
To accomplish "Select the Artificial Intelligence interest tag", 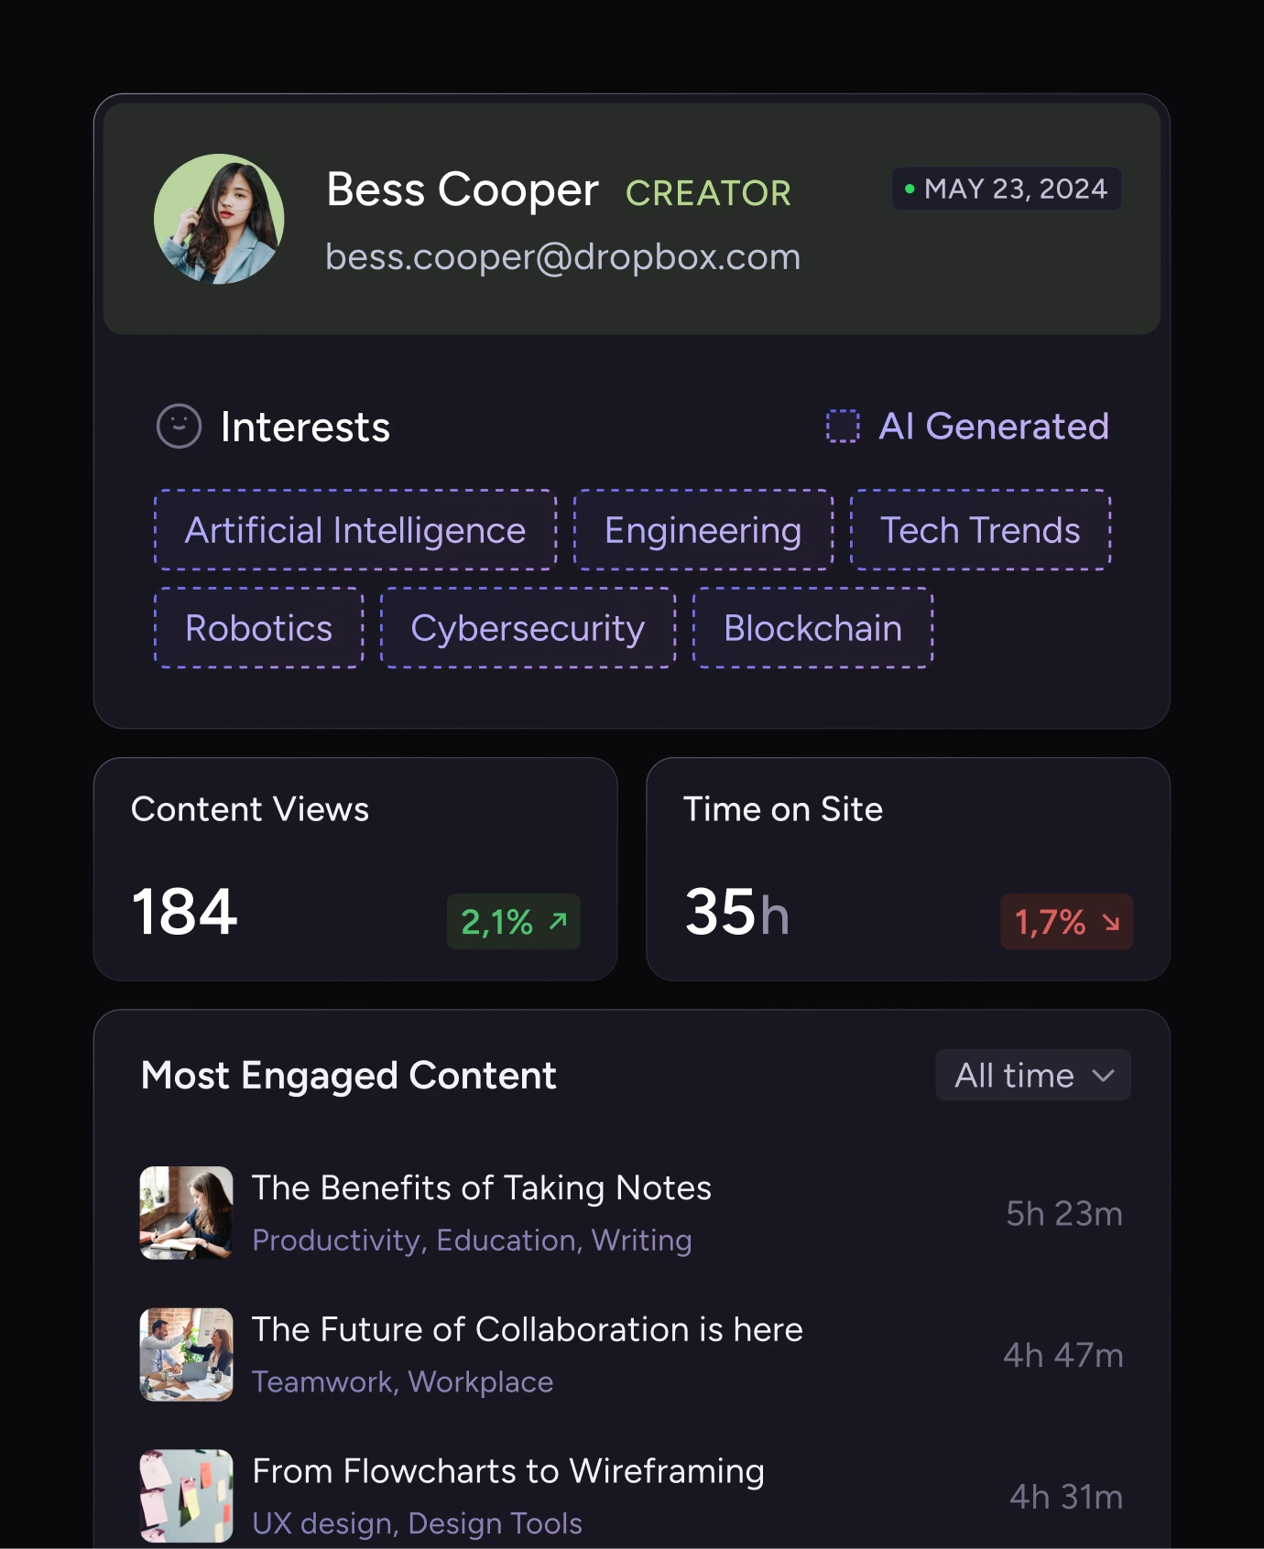I will pos(355,530).
